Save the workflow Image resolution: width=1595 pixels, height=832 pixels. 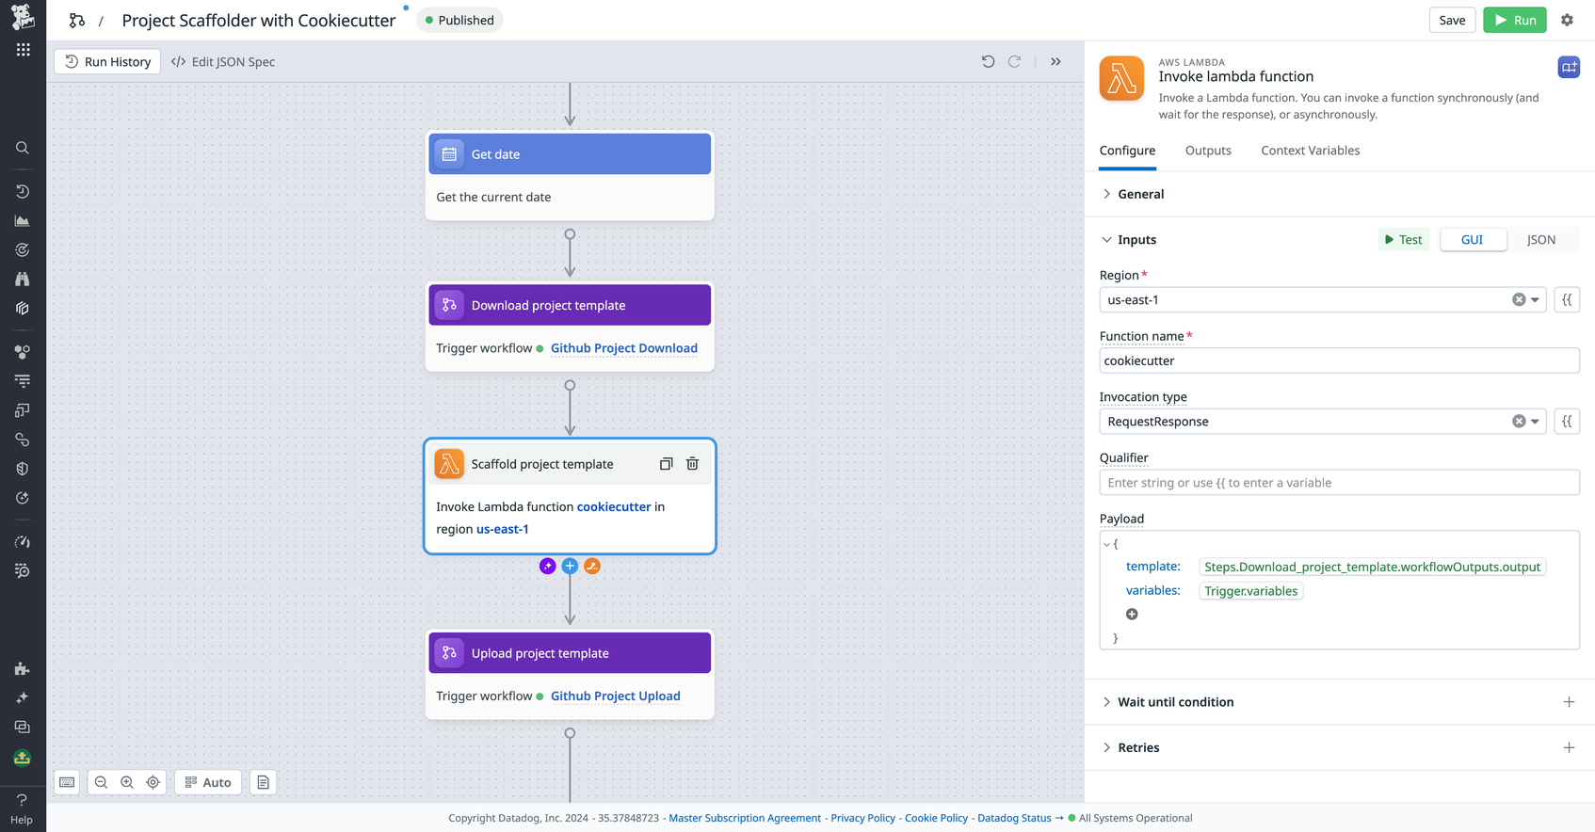(x=1452, y=20)
